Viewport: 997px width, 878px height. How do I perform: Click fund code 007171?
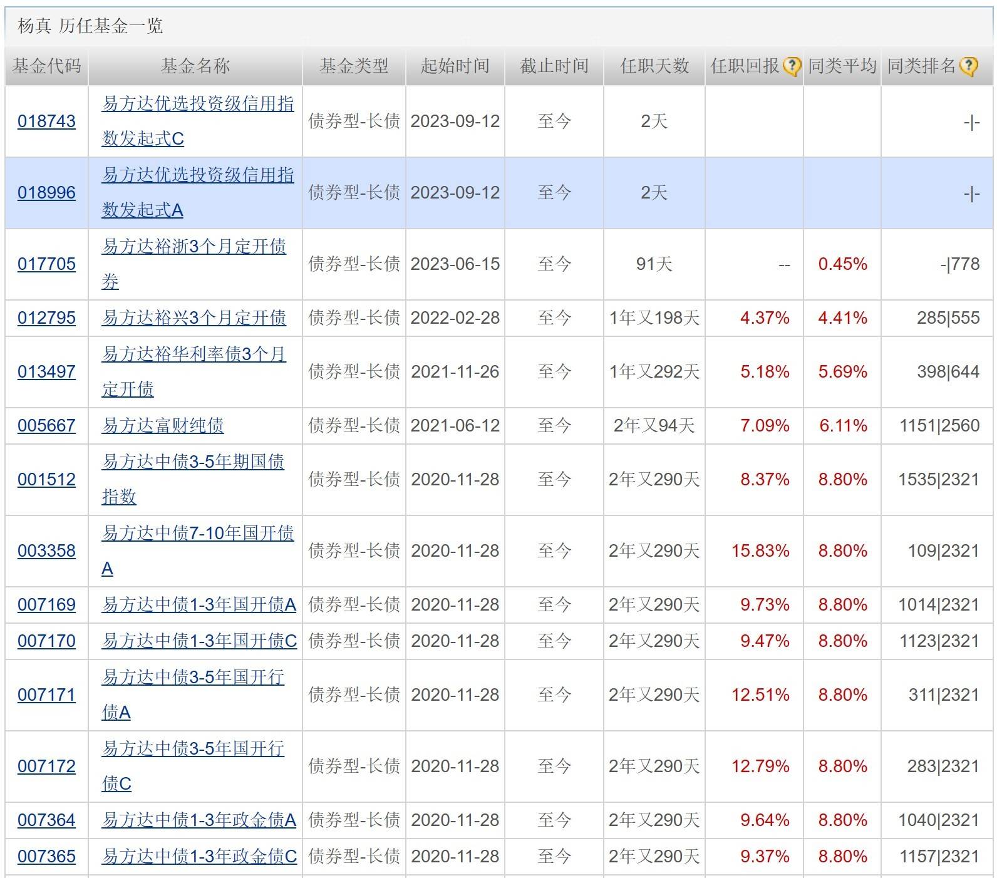click(46, 695)
